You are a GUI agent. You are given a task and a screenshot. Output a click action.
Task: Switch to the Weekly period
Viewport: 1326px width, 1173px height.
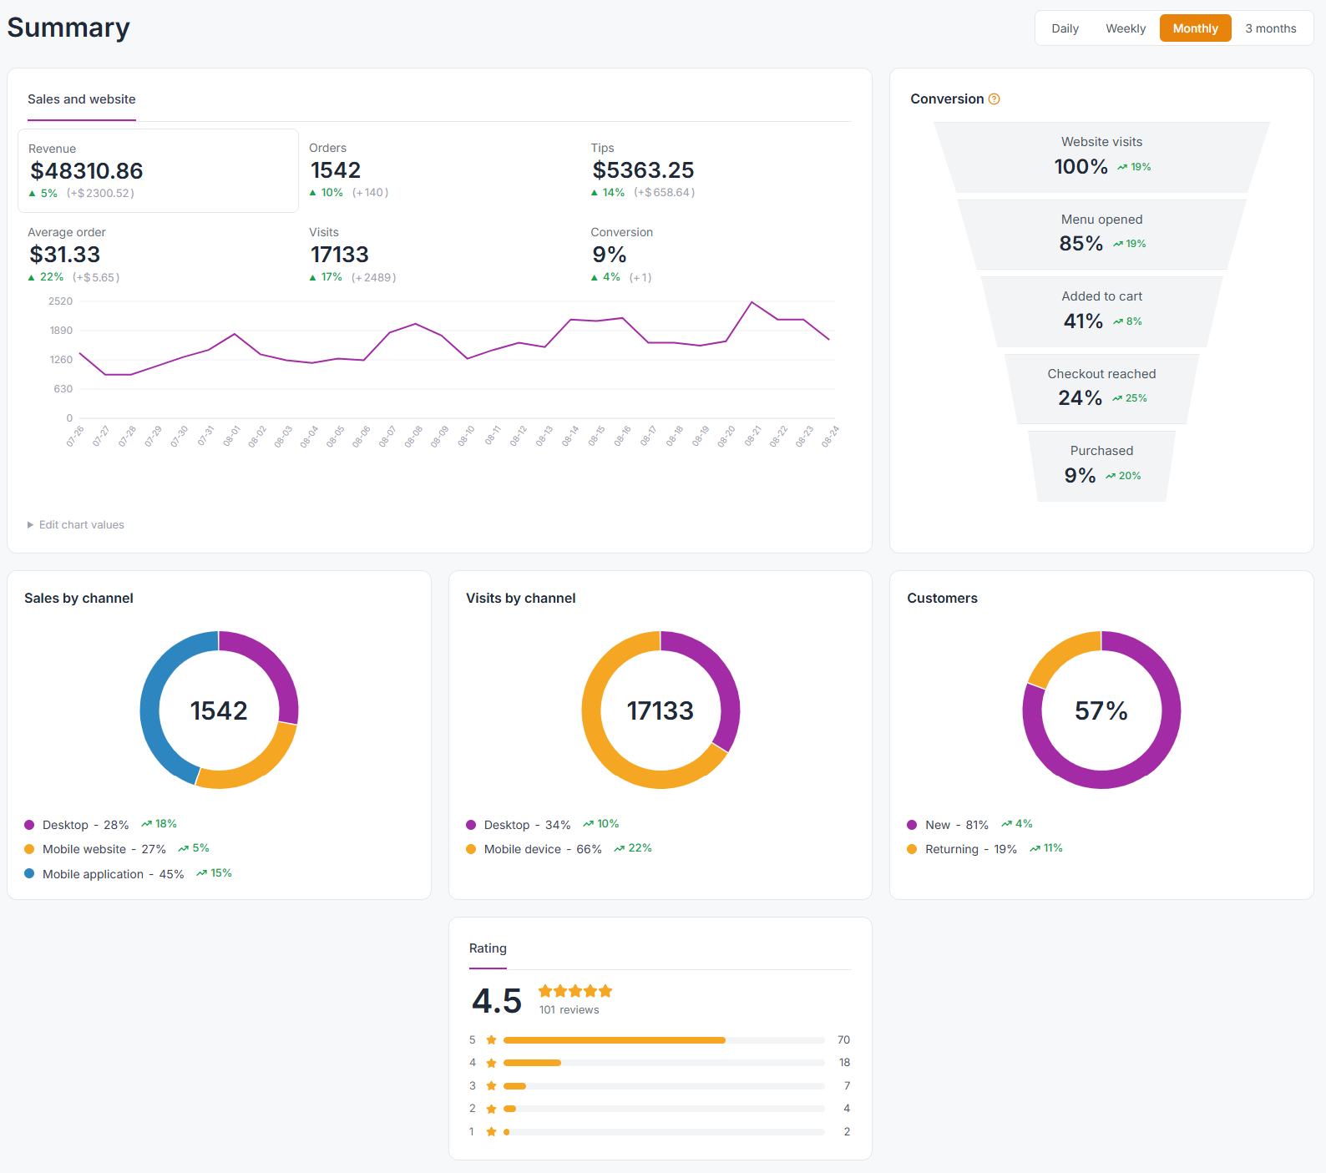tap(1126, 28)
